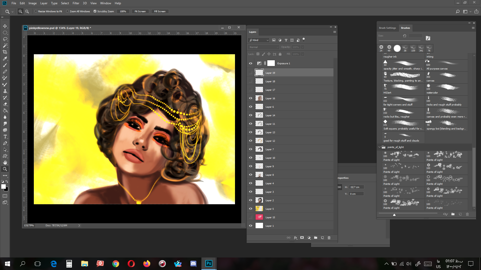Viewport: 481px width, 270px height.
Task: Select the Brush tool
Action: pyautogui.click(x=5, y=65)
